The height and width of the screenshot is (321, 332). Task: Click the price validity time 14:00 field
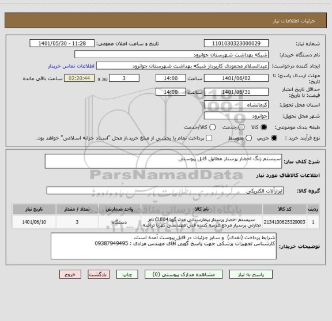click(x=171, y=92)
